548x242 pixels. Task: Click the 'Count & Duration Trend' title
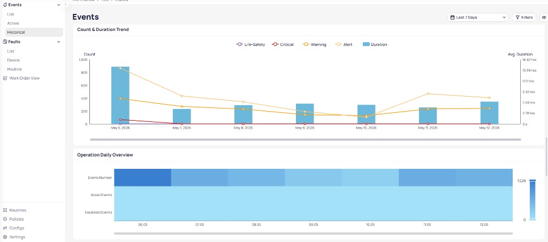pyautogui.click(x=103, y=29)
